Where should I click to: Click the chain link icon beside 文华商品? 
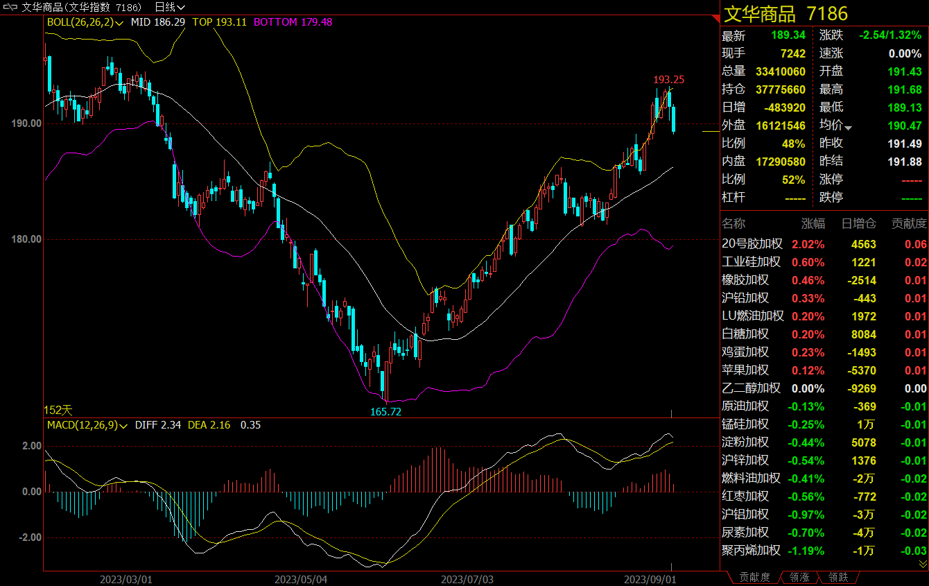tap(10, 7)
